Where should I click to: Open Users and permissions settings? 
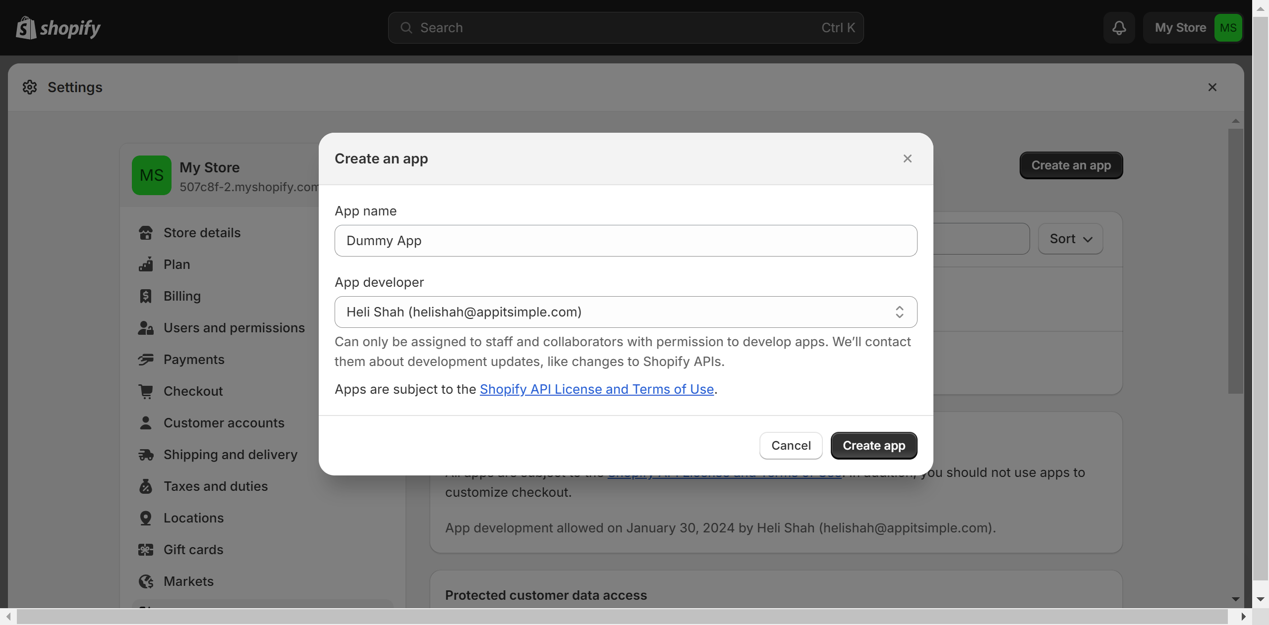tap(234, 328)
